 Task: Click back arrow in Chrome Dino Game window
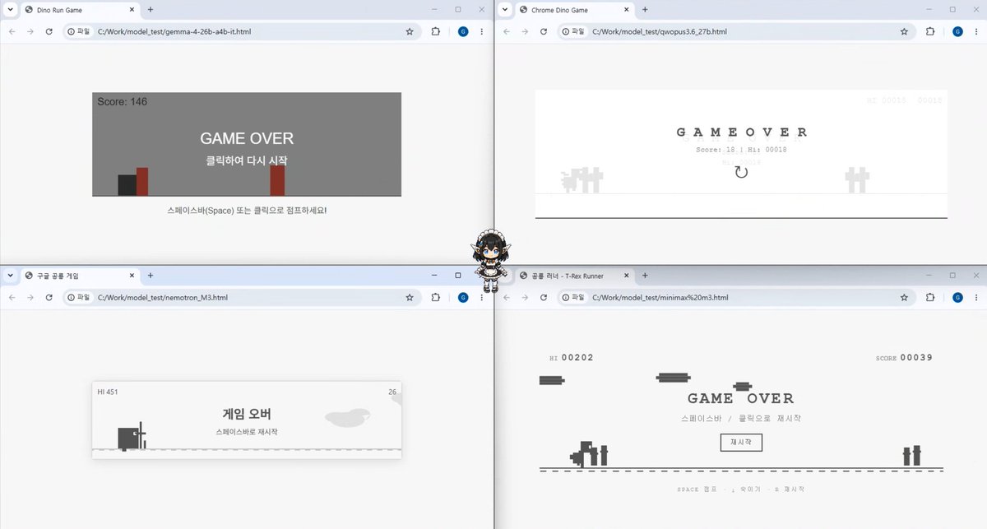click(x=506, y=31)
